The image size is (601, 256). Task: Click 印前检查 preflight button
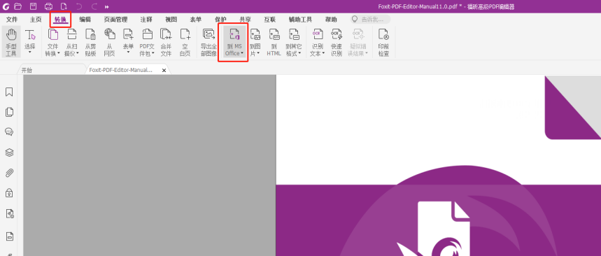tap(383, 42)
